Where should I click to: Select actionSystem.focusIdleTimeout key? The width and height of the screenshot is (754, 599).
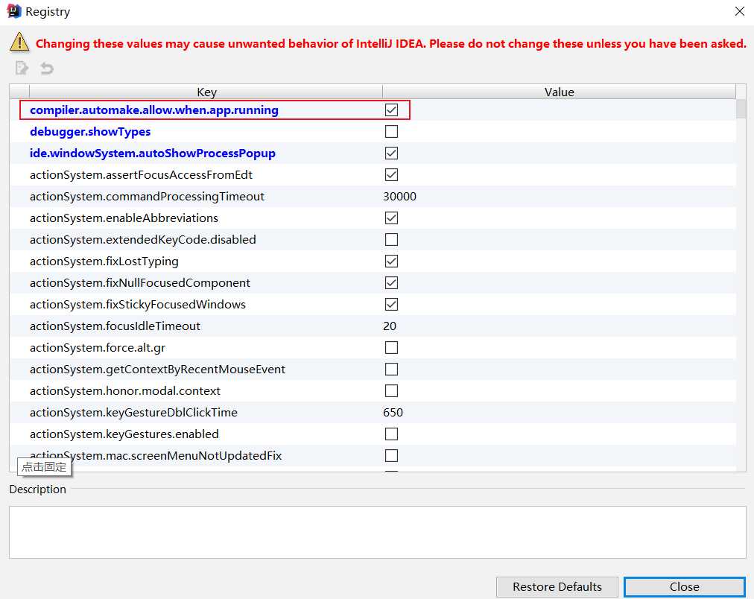coord(115,326)
